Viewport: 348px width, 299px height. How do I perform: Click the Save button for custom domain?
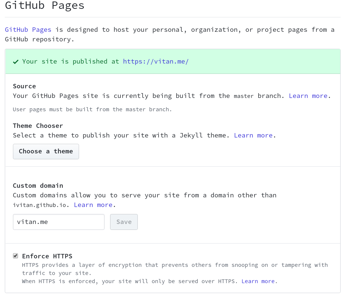point(124,222)
